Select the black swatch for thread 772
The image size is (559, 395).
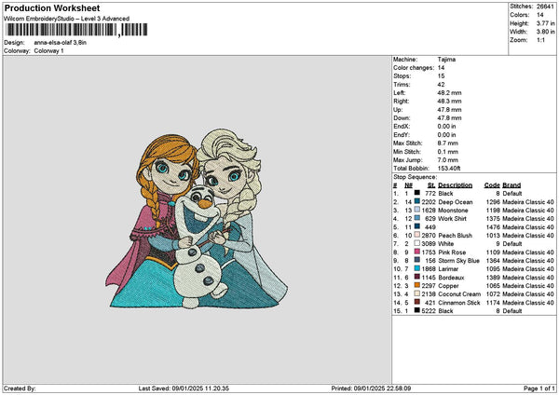(x=416, y=193)
